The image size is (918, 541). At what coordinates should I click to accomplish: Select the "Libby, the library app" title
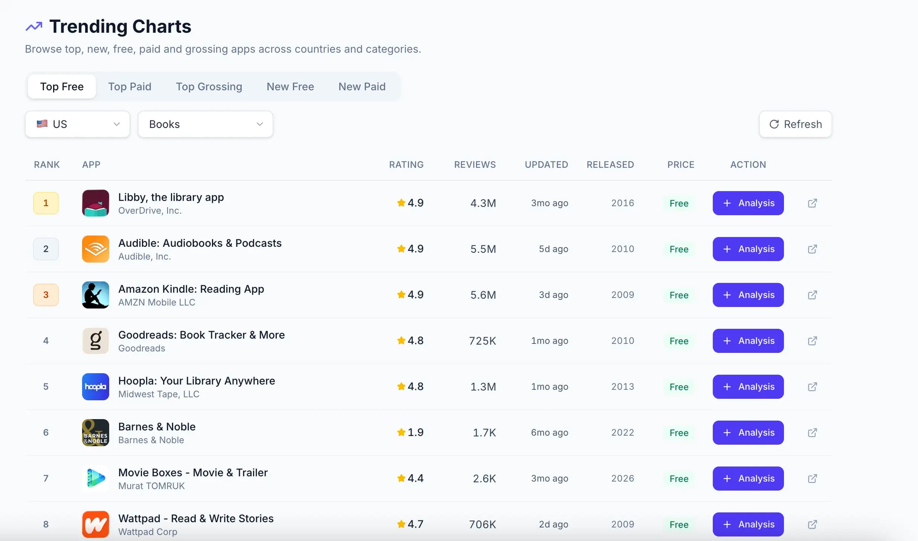171,197
